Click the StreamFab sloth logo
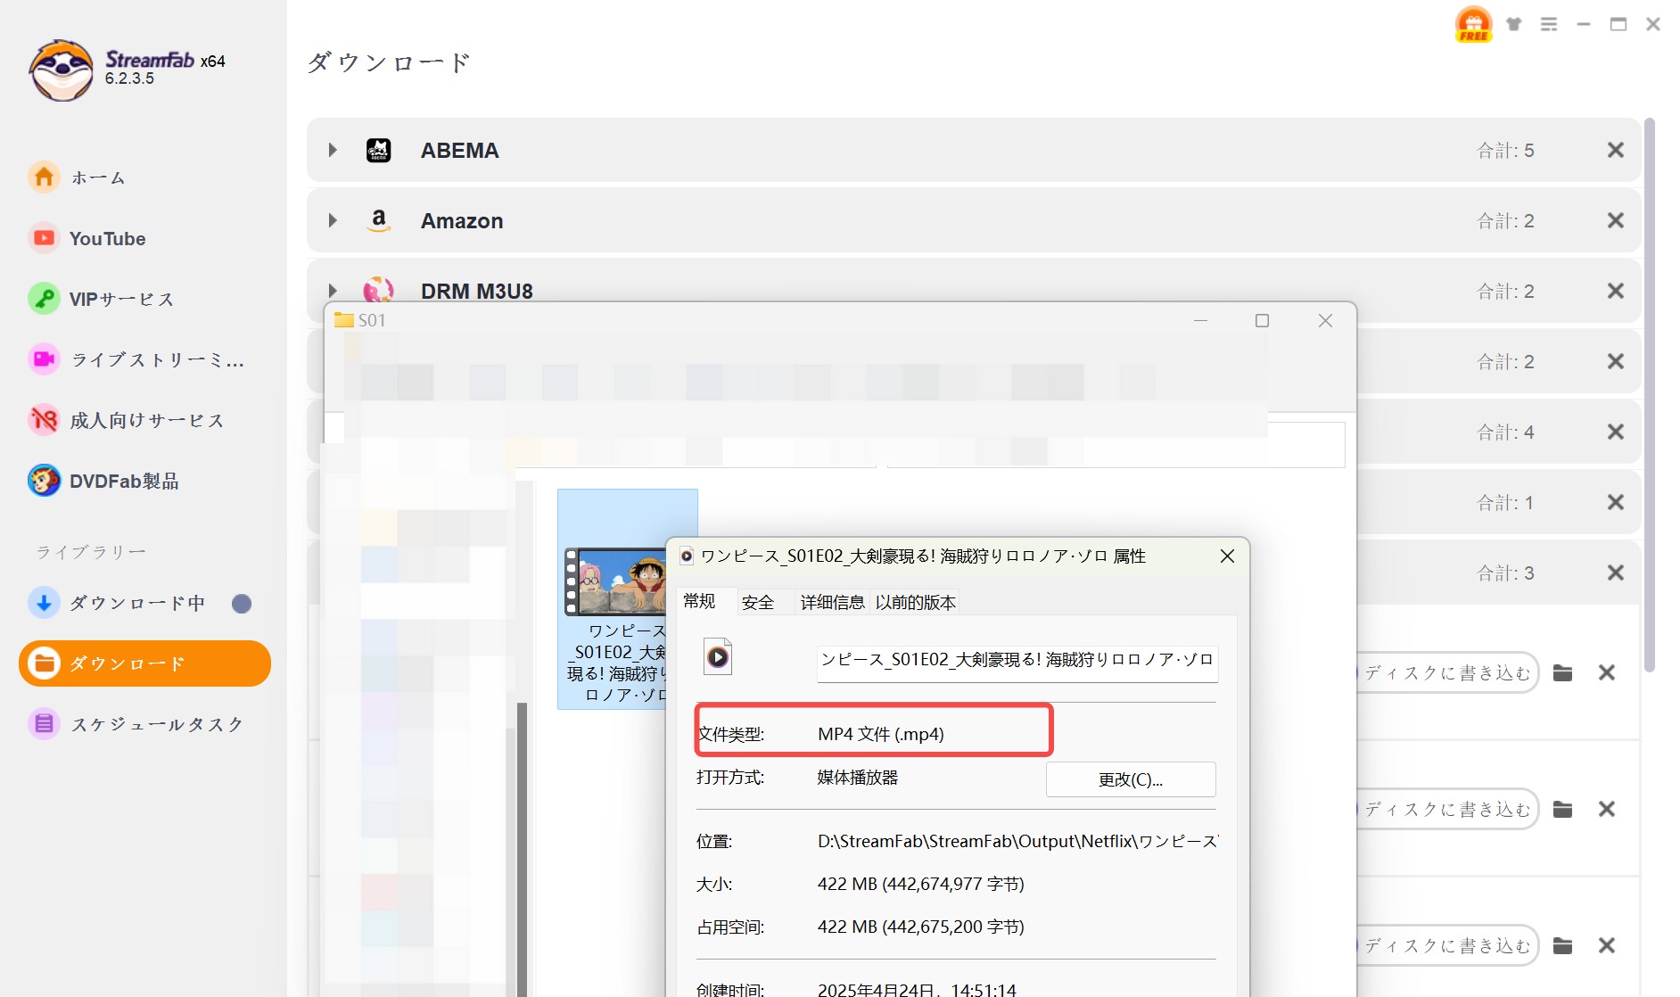 point(61,70)
